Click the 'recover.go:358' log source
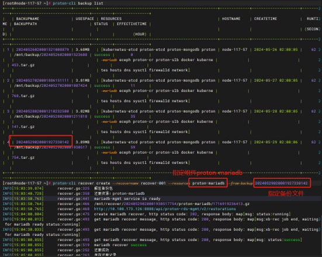 pyautogui.click(x=74, y=193)
